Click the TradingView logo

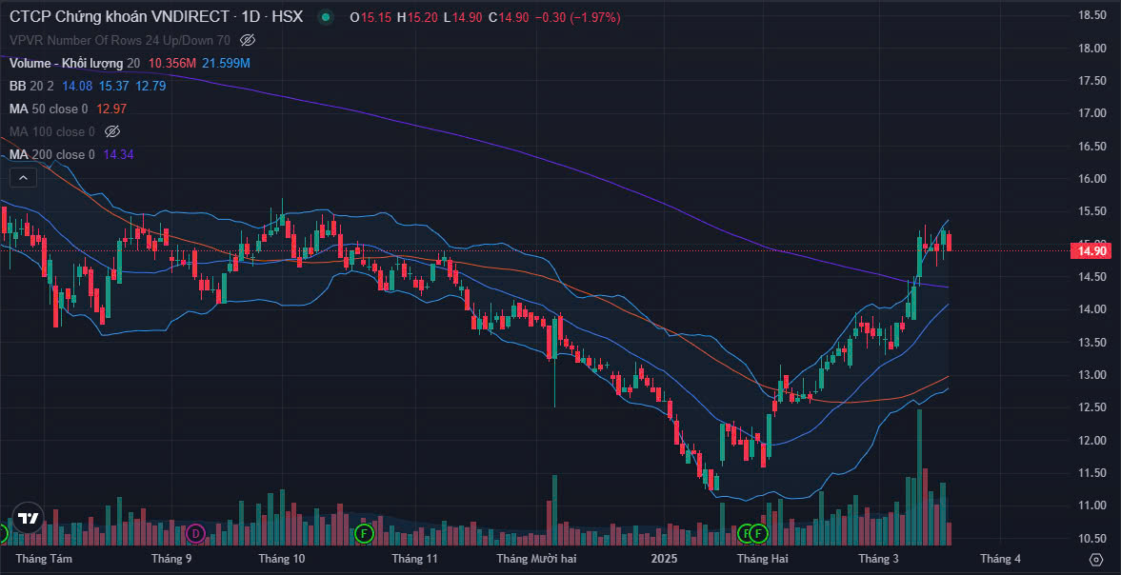coord(28,518)
